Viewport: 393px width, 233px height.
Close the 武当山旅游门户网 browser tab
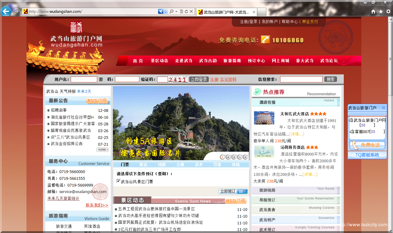pos(254,12)
